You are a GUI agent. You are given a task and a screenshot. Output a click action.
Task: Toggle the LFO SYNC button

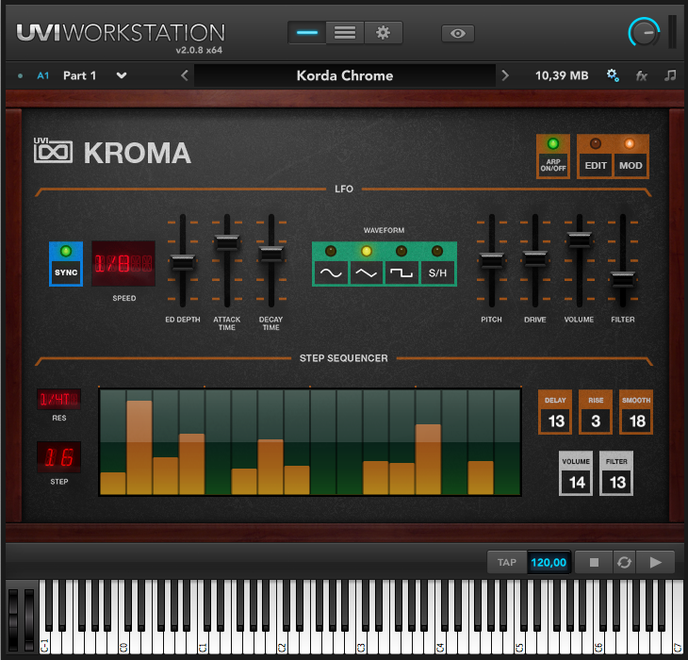coord(66,264)
